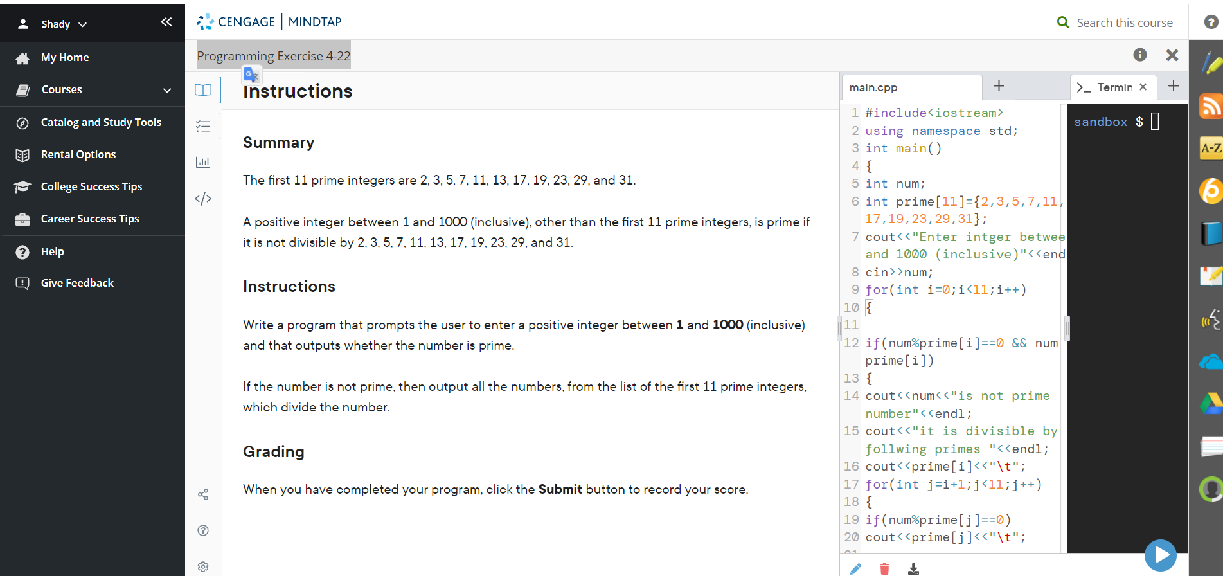Open the RSS feed tool icon
Screen dimensions: 1223x576
[x=1211, y=105]
